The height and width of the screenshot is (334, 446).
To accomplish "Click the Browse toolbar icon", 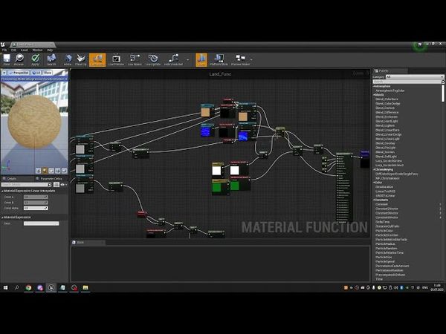I will [19, 60].
